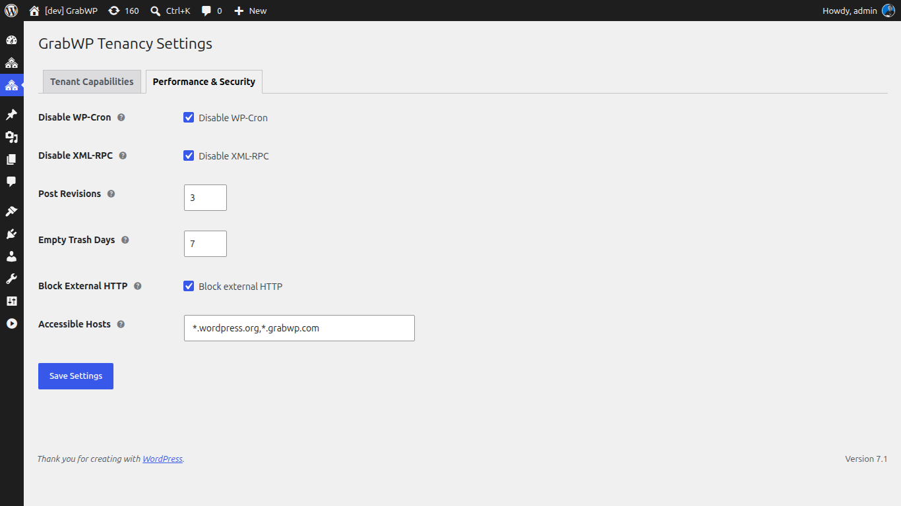Image resolution: width=901 pixels, height=506 pixels.
Task: Show help for Disable WP-Cron
Action: coord(121,117)
